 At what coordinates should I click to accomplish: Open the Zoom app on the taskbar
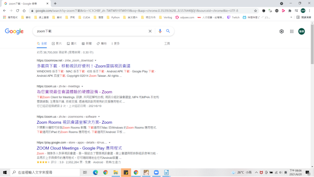156,173
